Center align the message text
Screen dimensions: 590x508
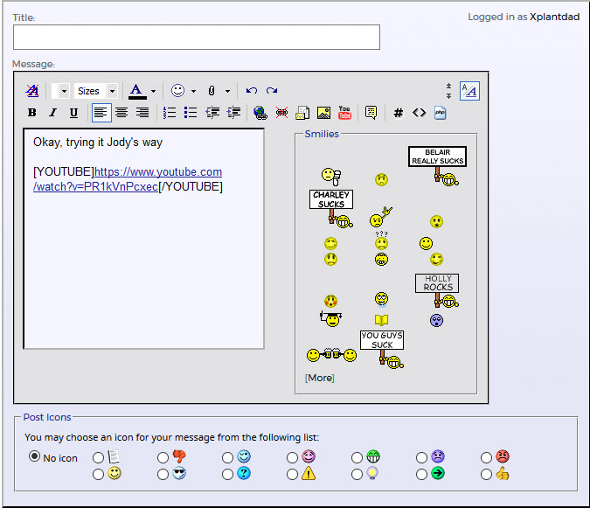pos(121,113)
